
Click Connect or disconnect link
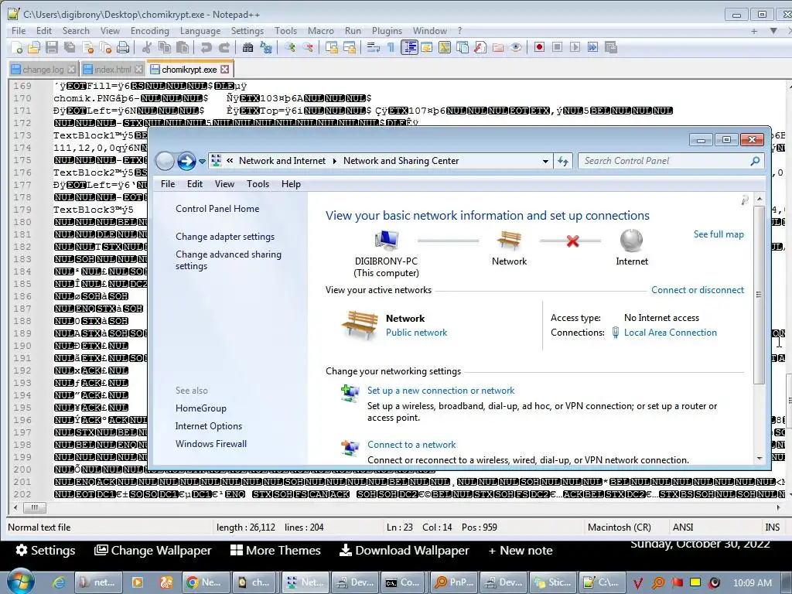pos(697,290)
